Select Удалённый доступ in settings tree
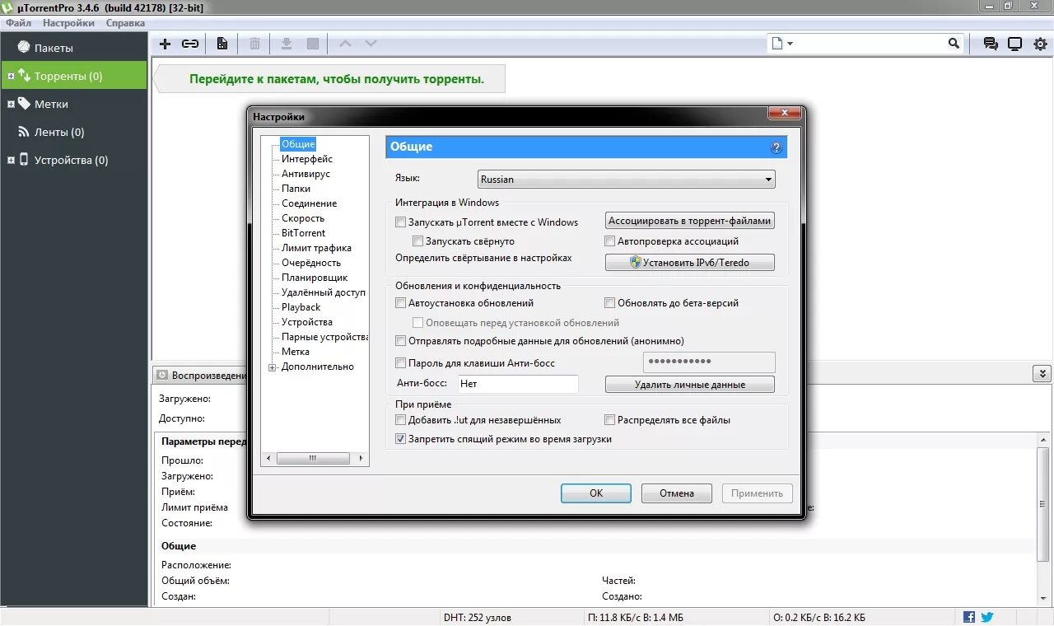This screenshot has width=1054, height=626. 324,292
